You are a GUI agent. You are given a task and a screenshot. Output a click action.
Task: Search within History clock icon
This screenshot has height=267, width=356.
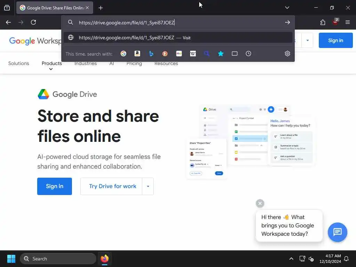(248, 54)
